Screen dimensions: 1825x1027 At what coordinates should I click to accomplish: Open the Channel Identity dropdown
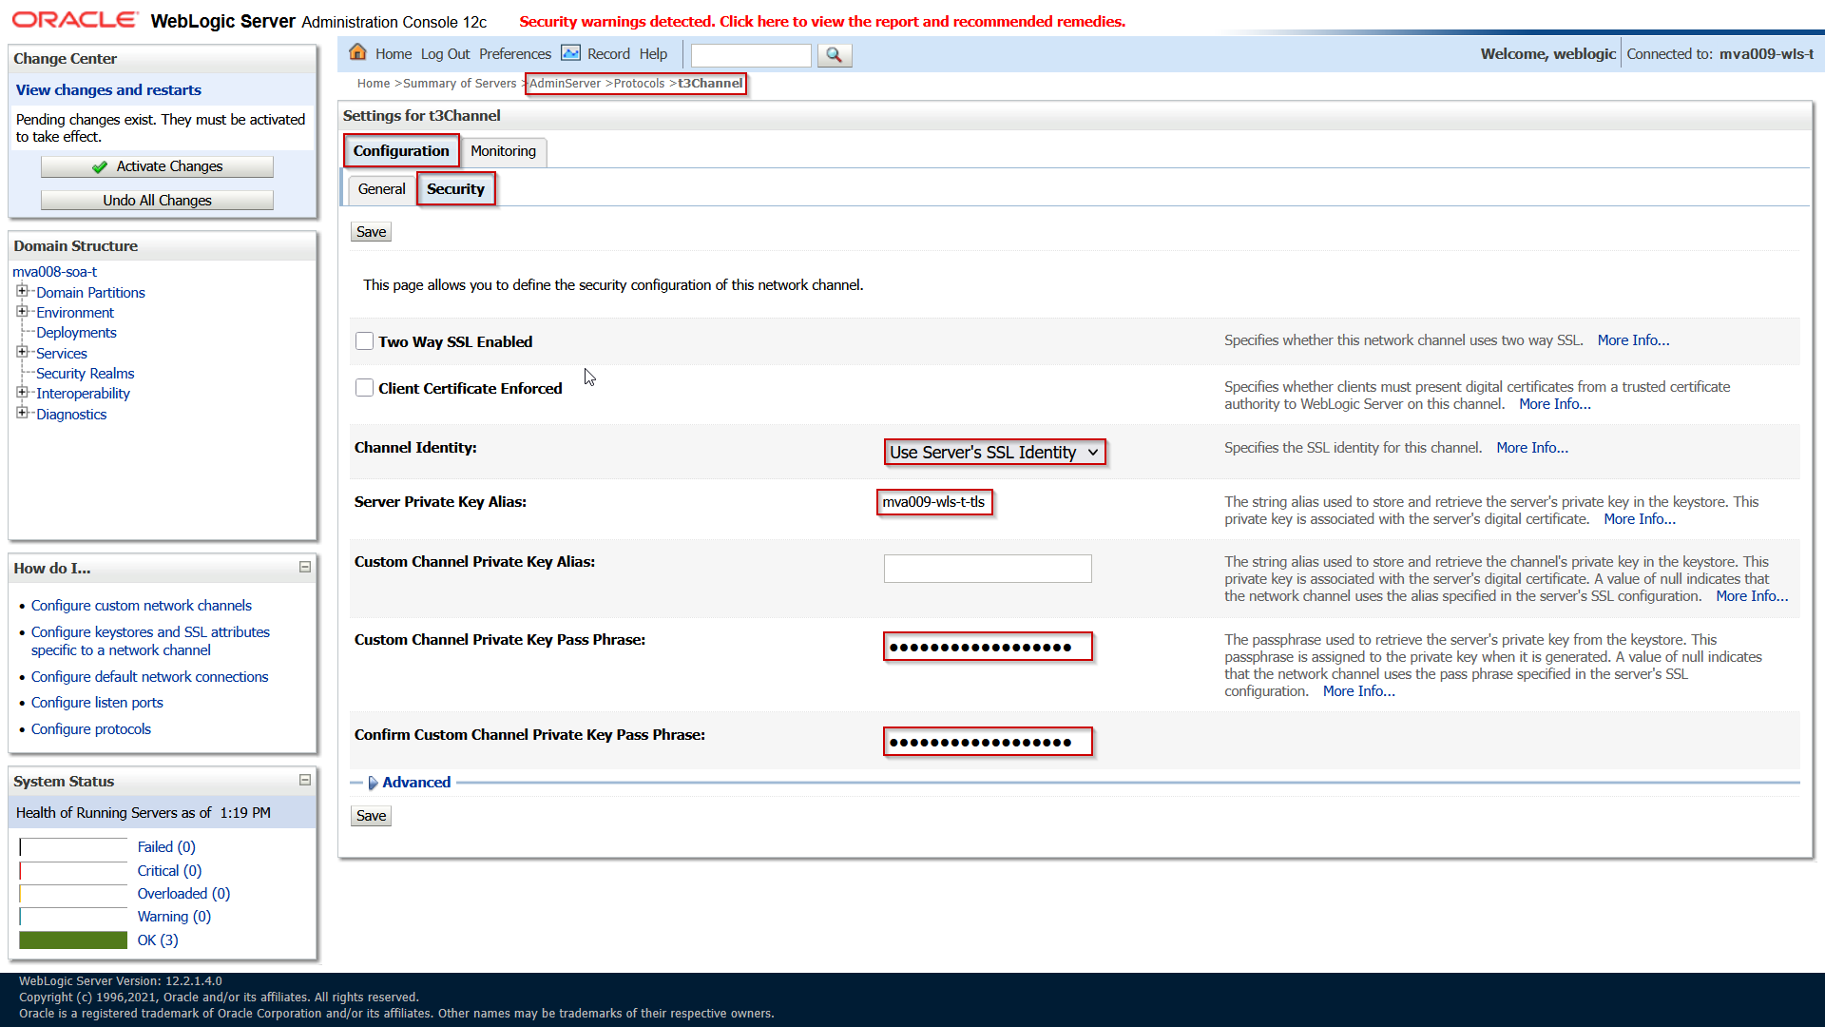tap(994, 453)
